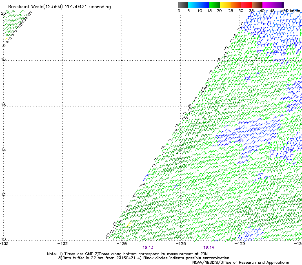This screenshot has width=302, height=265.
Task: Click the latitude label 12
Action: click(3, 195)
